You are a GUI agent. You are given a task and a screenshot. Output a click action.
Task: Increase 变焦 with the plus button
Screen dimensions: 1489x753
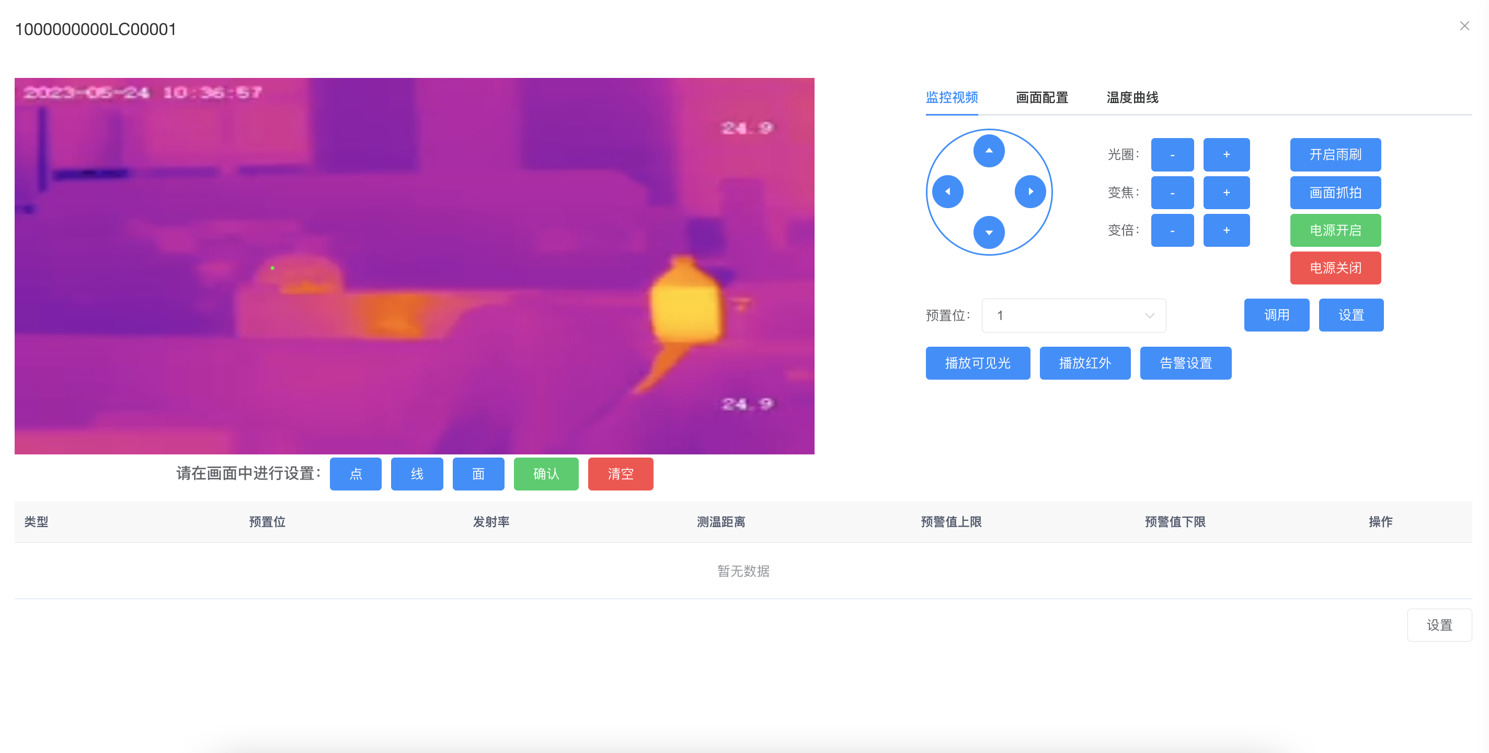[1226, 192]
